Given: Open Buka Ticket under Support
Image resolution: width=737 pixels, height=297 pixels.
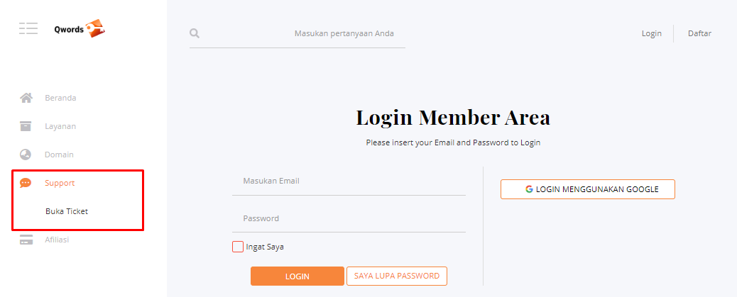Looking at the screenshot, I should click(67, 211).
